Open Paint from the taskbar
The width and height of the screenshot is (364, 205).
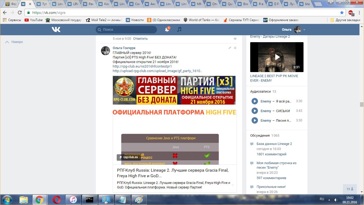click(139, 199)
